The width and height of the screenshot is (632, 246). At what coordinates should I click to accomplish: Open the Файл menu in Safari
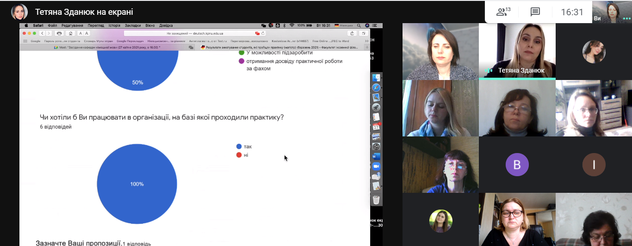click(52, 25)
